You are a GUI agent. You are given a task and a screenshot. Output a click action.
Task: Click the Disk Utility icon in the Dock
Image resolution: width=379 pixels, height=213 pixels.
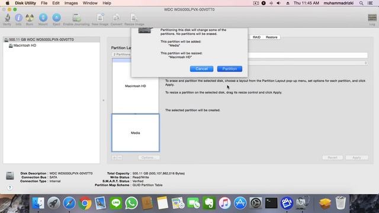point(303,203)
